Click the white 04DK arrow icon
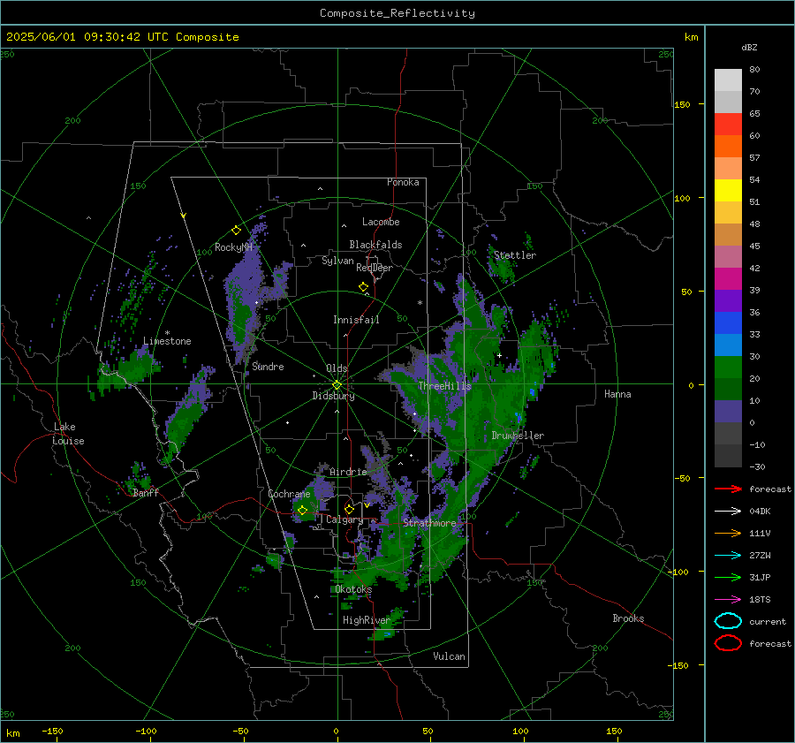 click(x=728, y=512)
